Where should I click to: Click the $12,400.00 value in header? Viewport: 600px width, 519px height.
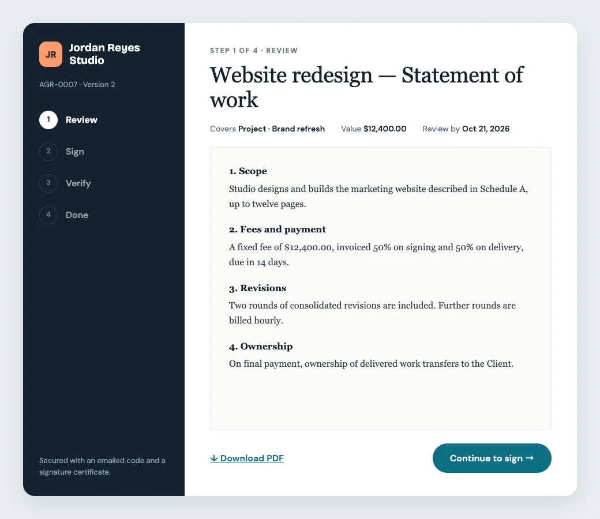(385, 129)
